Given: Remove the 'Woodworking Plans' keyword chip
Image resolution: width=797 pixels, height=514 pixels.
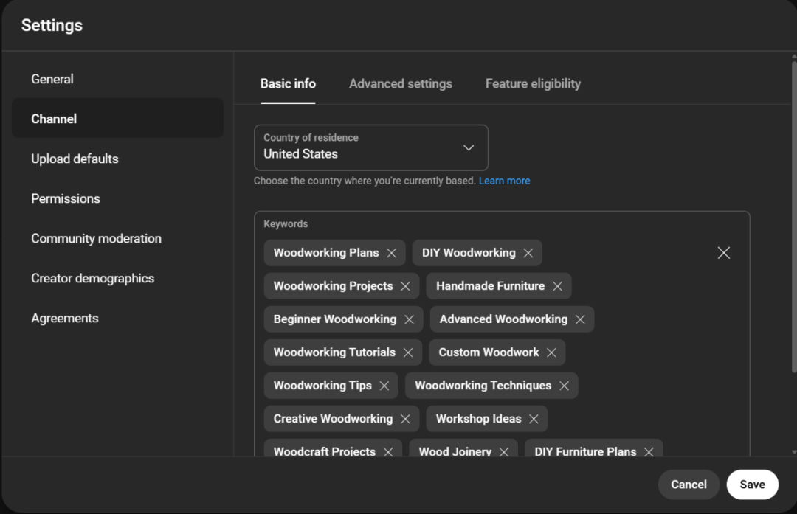Looking at the screenshot, I should (x=391, y=253).
